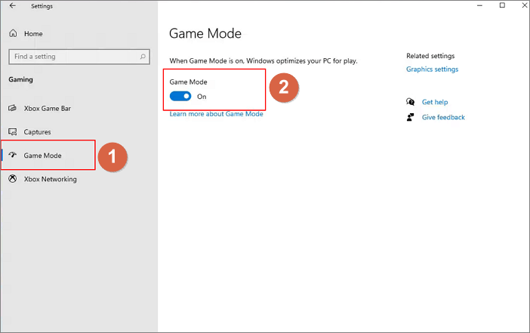The height and width of the screenshot is (333, 530).
Task: Select the Give feedback text link
Action: (x=443, y=117)
